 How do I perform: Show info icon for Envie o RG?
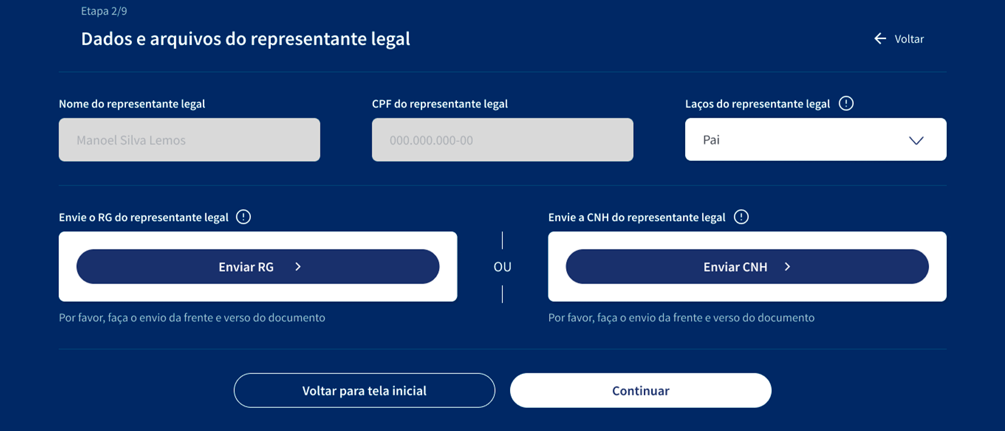pos(243,217)
